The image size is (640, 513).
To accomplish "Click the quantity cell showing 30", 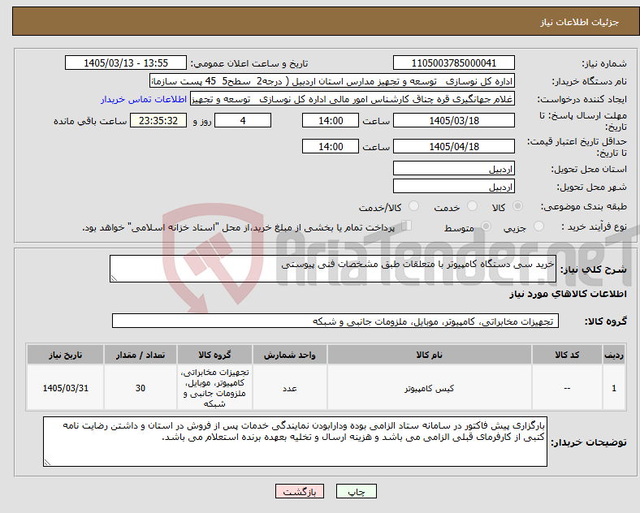I will click(x=141, y=388).
